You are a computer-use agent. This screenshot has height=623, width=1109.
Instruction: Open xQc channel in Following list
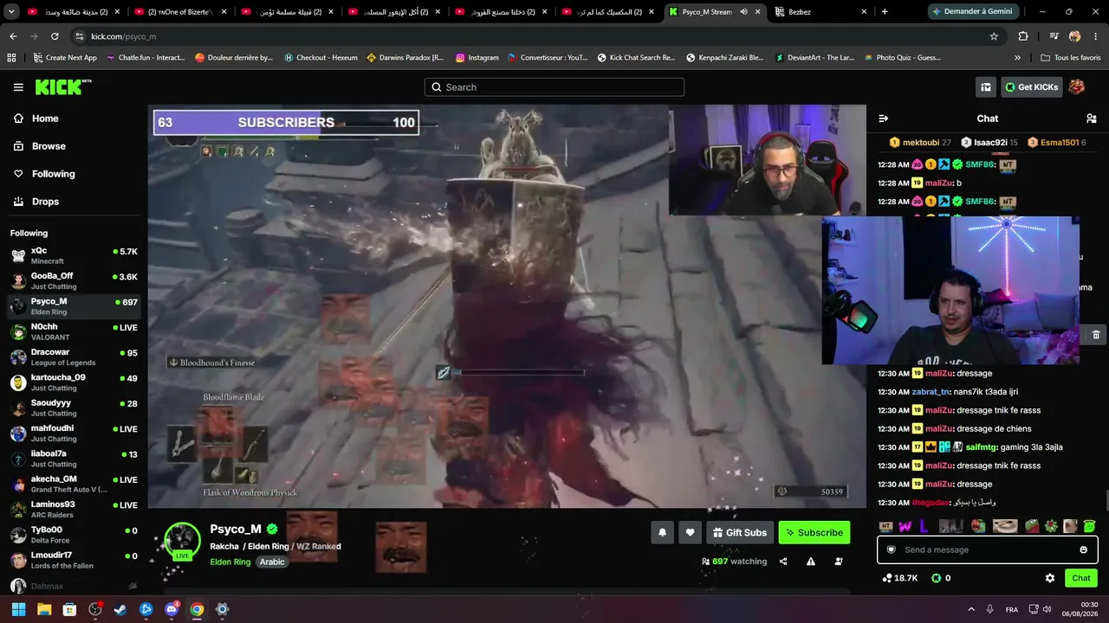coord(74,255)
